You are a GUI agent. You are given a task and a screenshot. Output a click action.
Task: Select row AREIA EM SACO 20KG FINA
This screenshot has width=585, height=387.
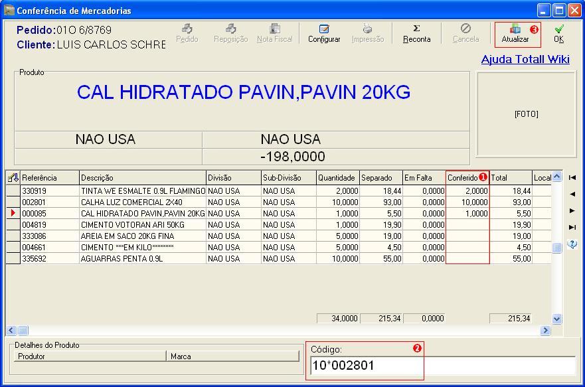tap(278, 236)
